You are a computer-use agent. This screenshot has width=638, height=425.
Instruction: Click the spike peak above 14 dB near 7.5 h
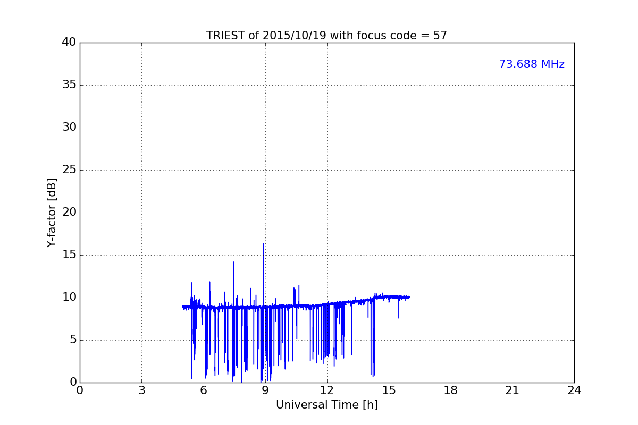tap(233, 262)
